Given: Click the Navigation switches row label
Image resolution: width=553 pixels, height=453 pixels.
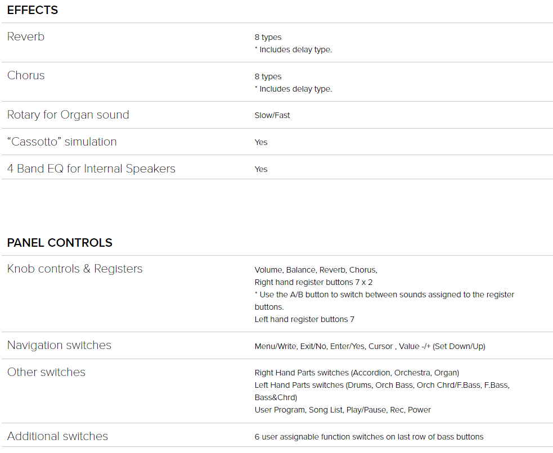Looking at the screenshot, I should tap(59, 345).
